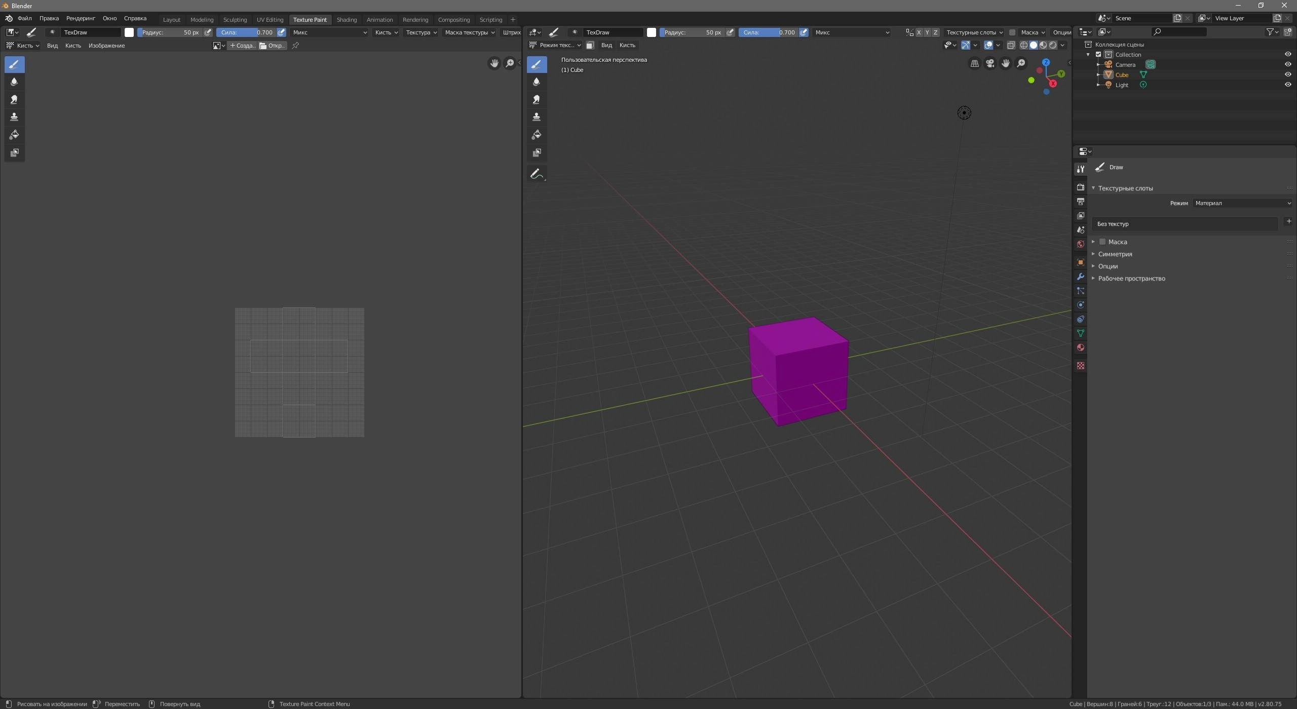Open the Texture checker properties tab
This screenshot has height=709, width=1297.
tap(1080, 366)
